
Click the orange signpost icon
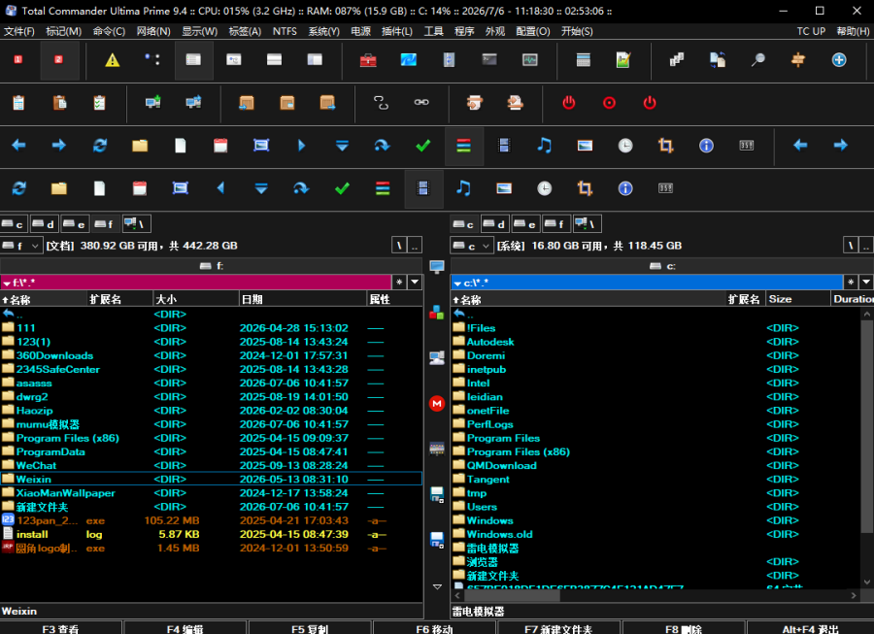[798, 59]
